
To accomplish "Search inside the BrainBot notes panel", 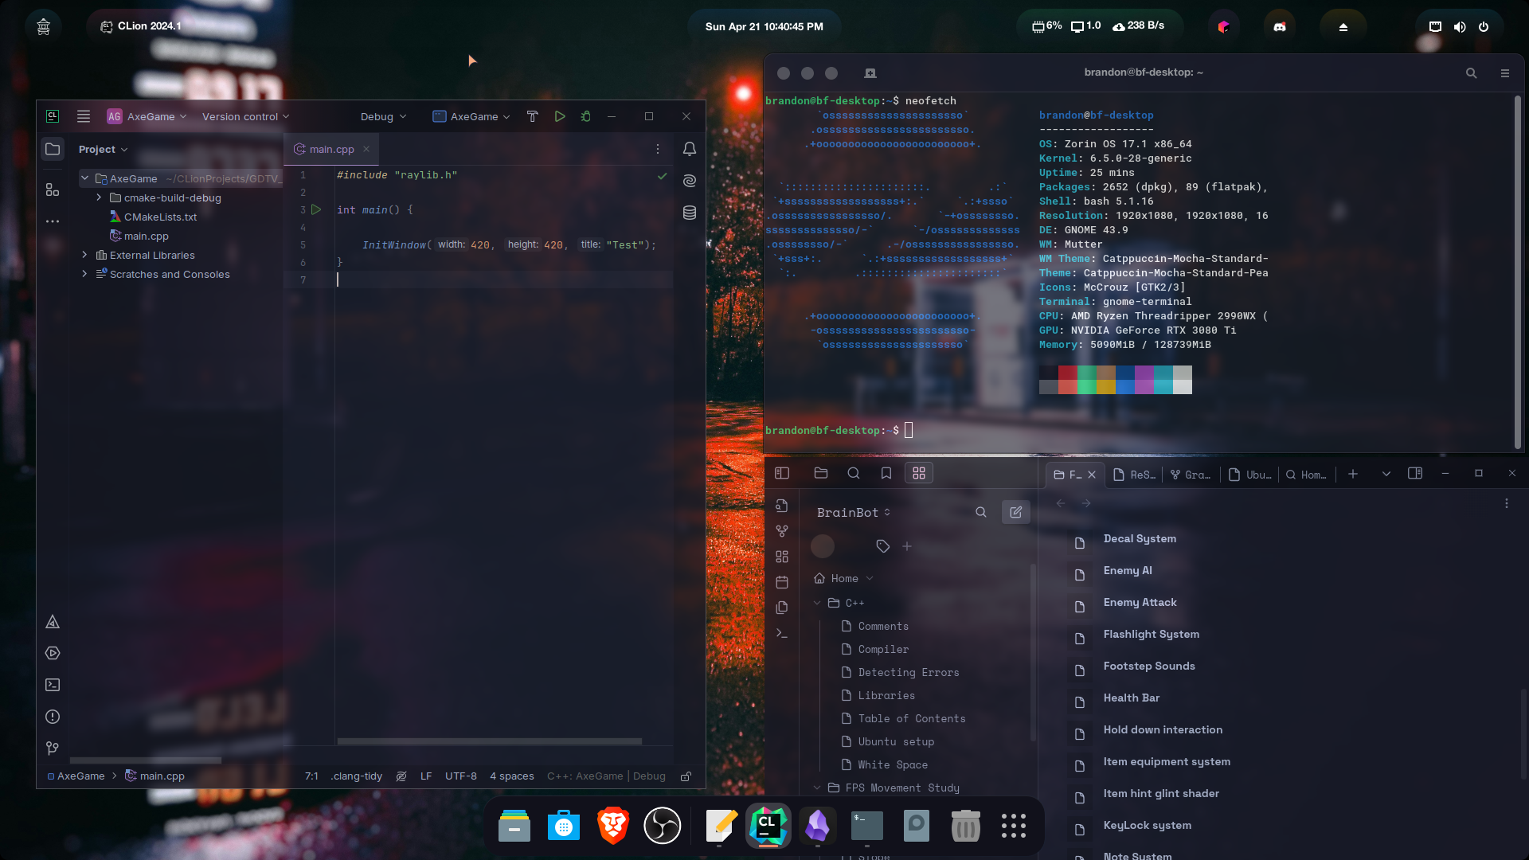I will (x=981, y=512).
